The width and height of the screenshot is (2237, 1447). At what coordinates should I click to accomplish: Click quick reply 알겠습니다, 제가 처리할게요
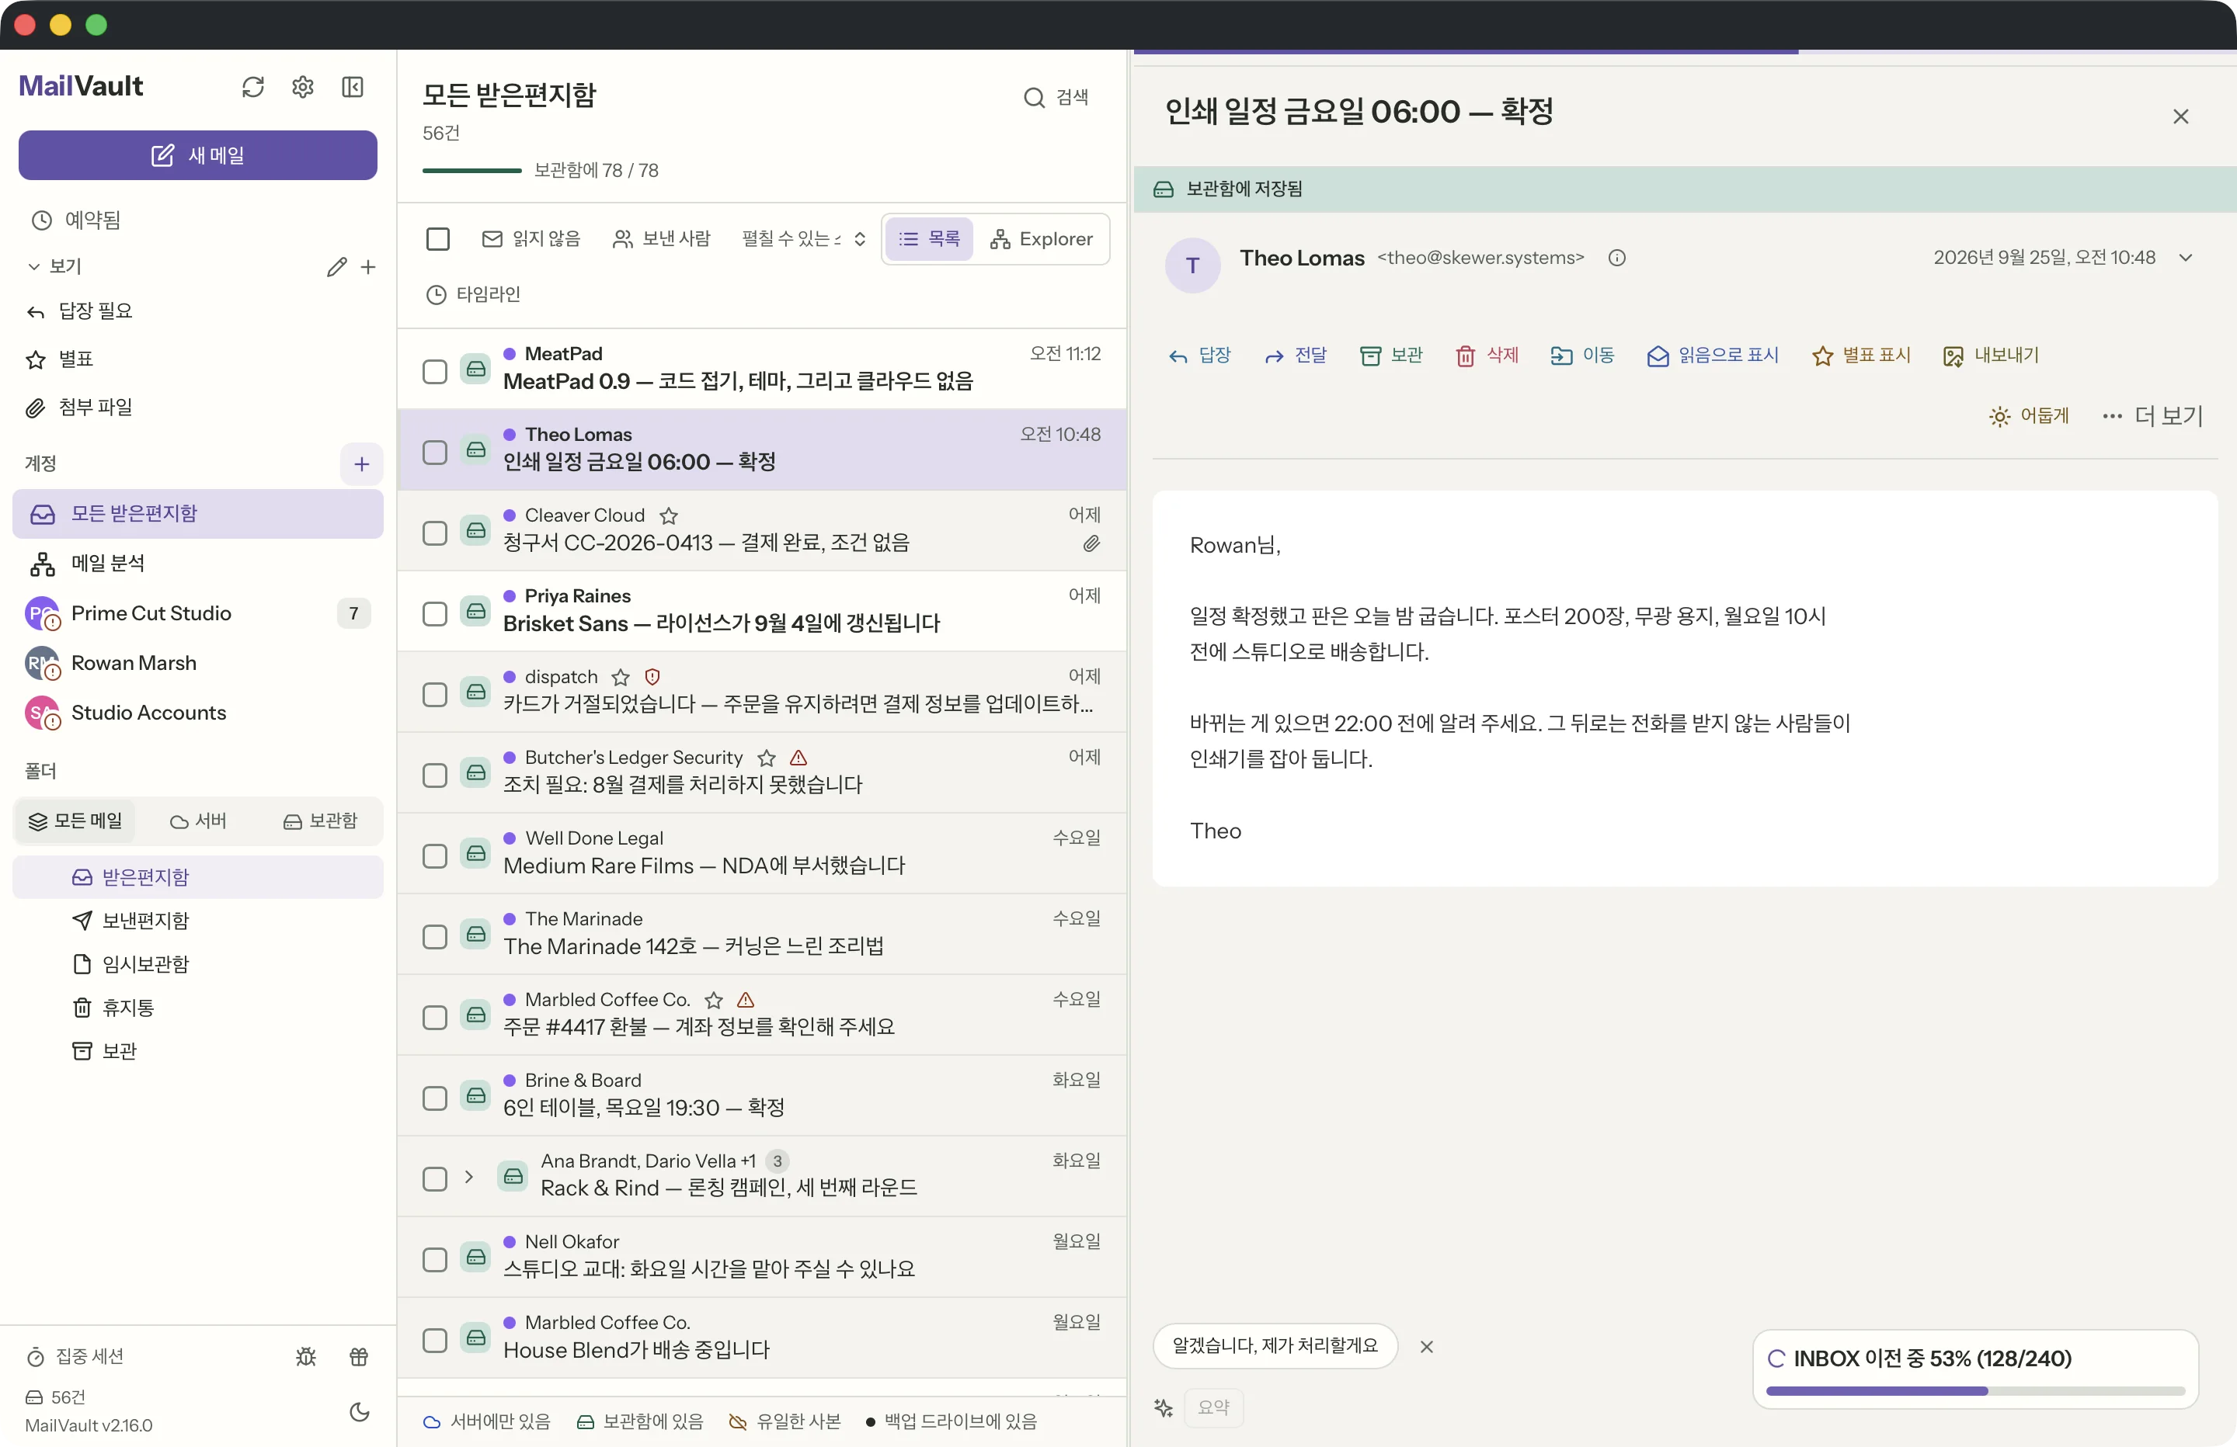pos(1275,1345)
